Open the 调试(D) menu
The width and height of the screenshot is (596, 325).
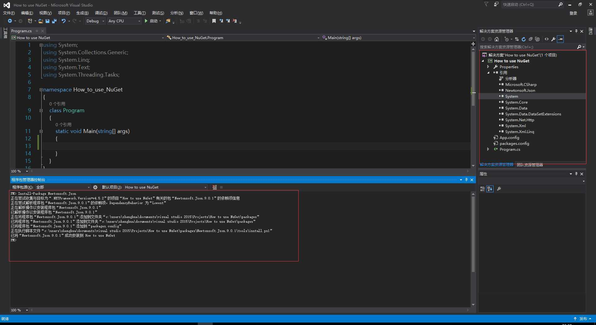click(101, 13)
